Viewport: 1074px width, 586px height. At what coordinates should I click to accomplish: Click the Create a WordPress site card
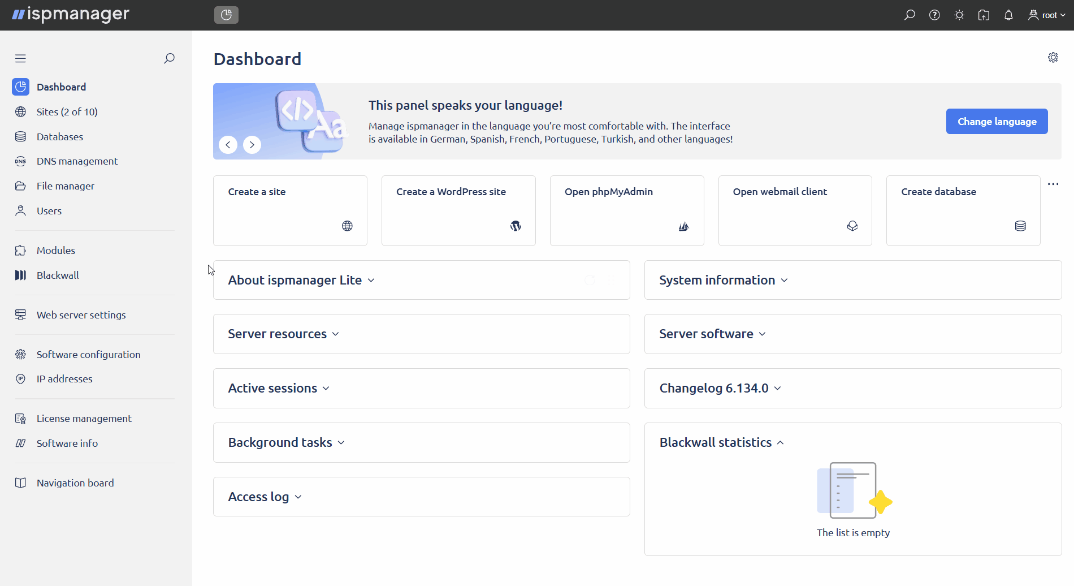pos(458,210)
